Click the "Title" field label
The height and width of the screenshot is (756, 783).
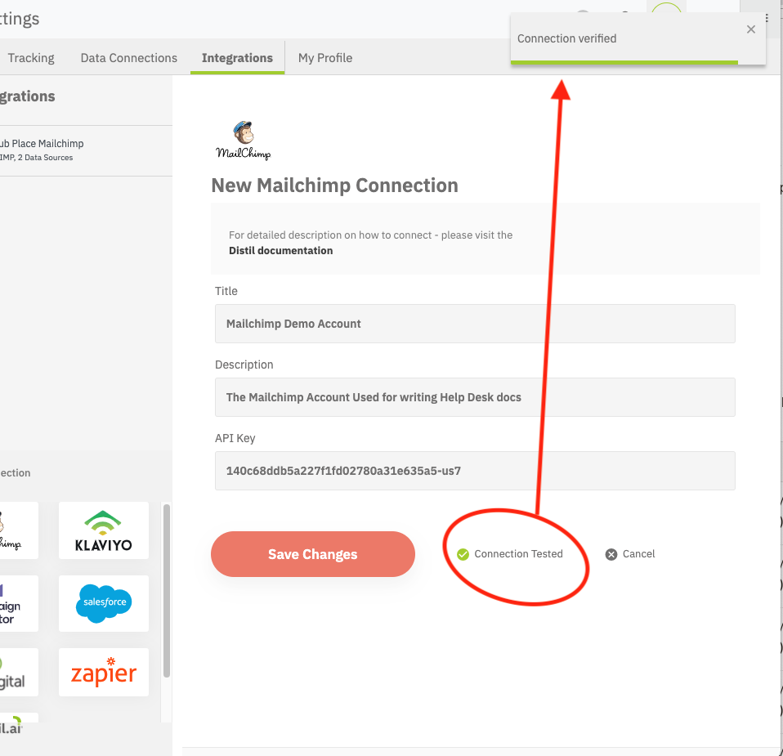tap(226, 291)
